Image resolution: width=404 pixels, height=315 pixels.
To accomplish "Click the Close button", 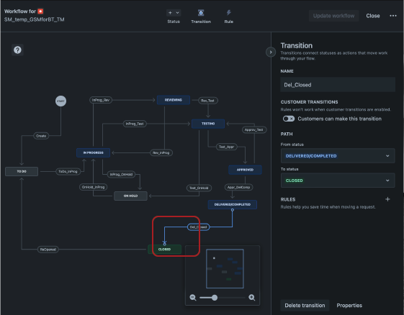I will pyautogui.click(x=373, y=16).
